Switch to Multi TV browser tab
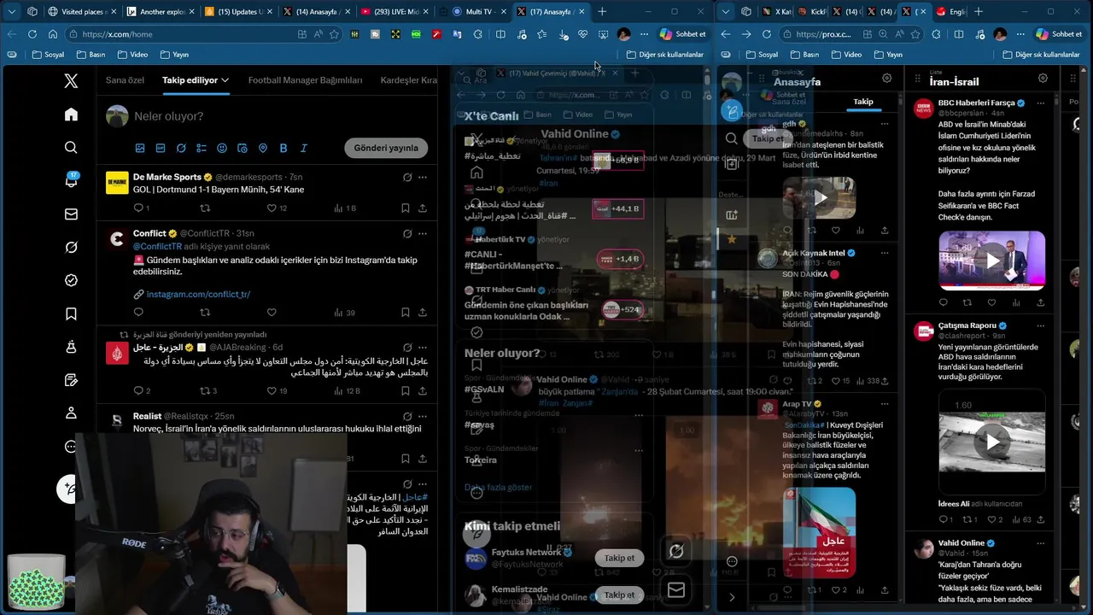 [x=475, y=12]
